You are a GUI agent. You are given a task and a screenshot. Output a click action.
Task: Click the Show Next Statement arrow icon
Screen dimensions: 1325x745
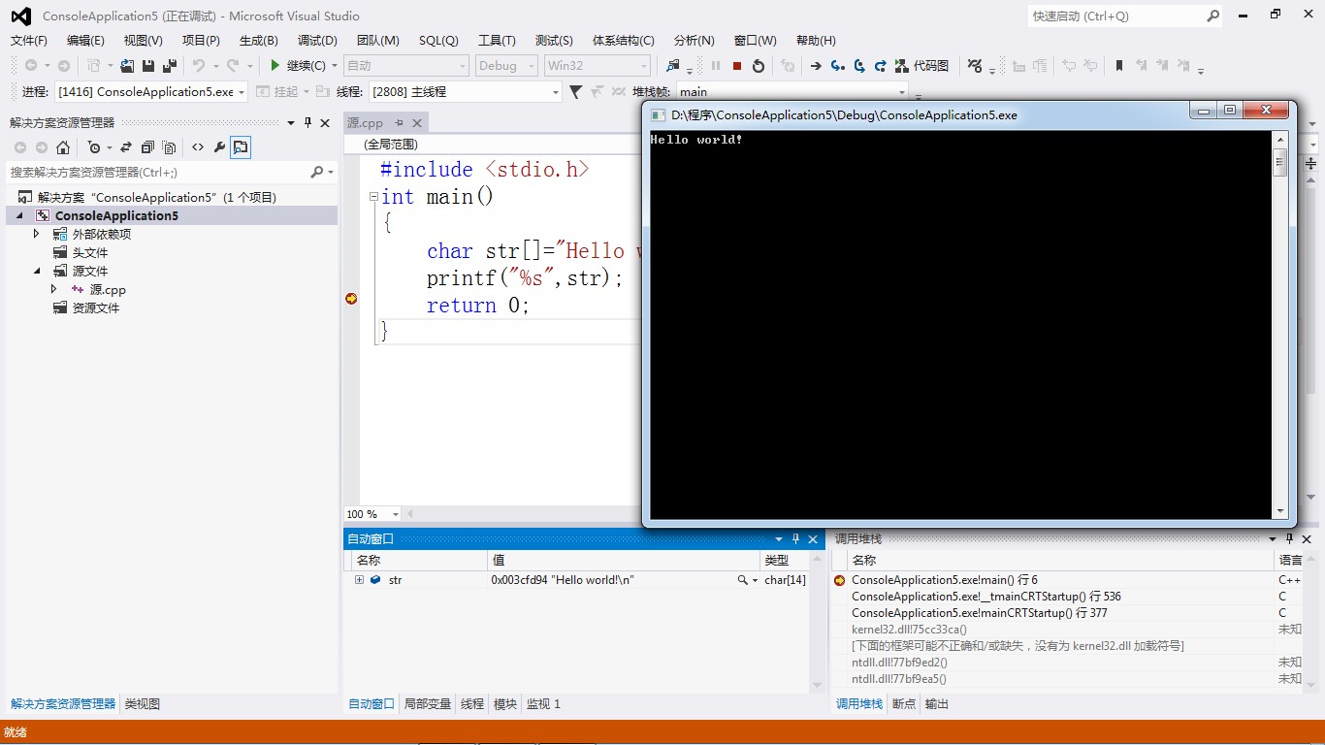816,66
